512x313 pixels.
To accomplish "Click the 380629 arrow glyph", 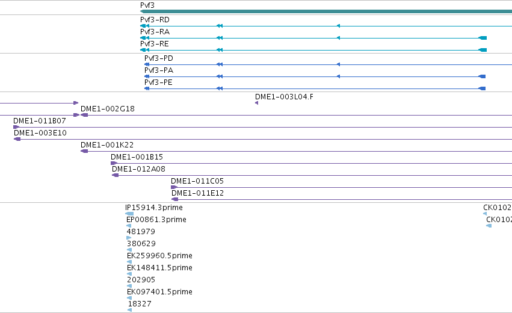I will 129,250.
